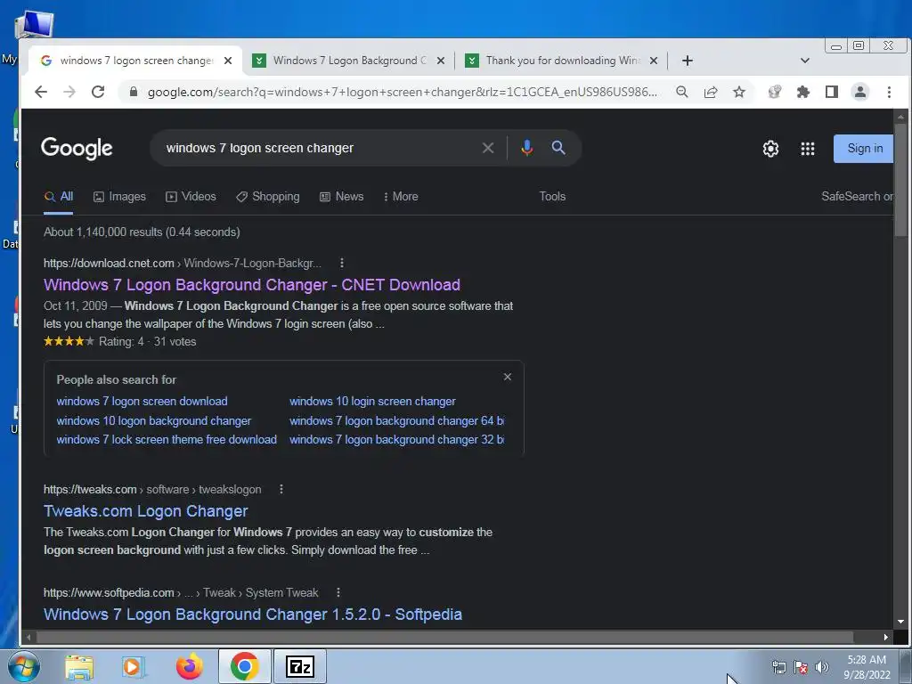Click the Chrome address bar URL

click(x=402, y=92)
